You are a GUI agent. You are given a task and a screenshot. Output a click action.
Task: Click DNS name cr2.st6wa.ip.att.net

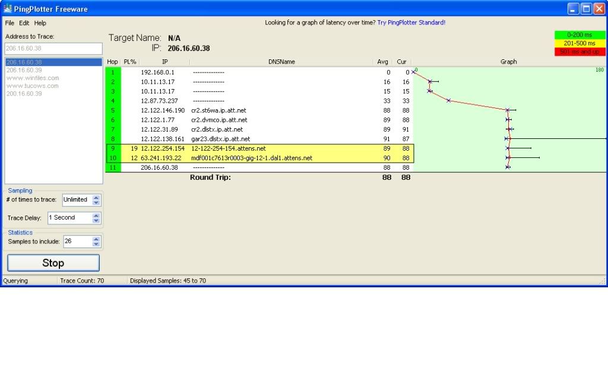pyautogui.click(x=218, y=110)
